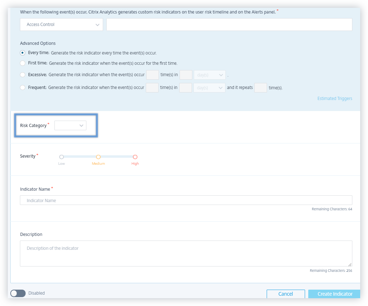This screenshot has width=368, height=306.
Task: Open the Access Control dropdown
Action: pyautogui.click(x=62, y=25)
